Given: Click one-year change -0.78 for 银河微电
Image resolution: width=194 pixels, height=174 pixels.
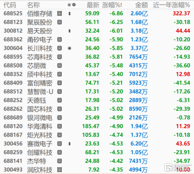Looking at the screenshot, I should 183,118.
